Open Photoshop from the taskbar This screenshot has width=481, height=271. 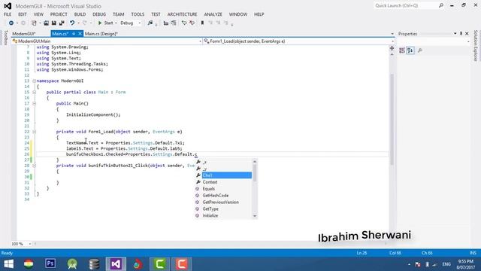(x=50, y=264)
